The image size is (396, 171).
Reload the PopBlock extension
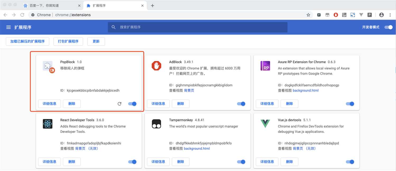point(119,104)
